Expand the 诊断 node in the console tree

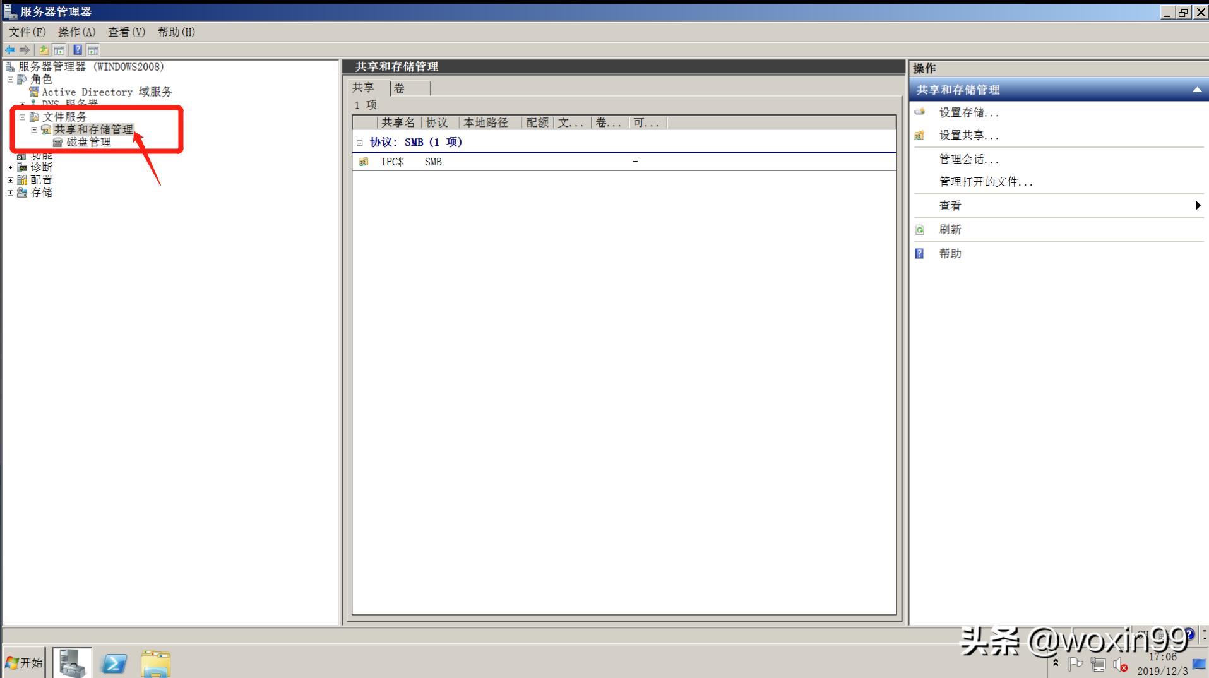[x=10, y=167]
